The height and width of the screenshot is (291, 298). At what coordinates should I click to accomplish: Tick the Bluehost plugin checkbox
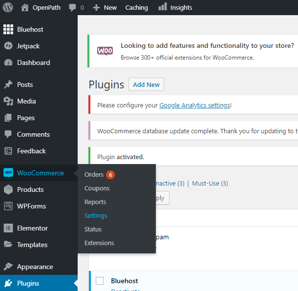click(100, 281)
